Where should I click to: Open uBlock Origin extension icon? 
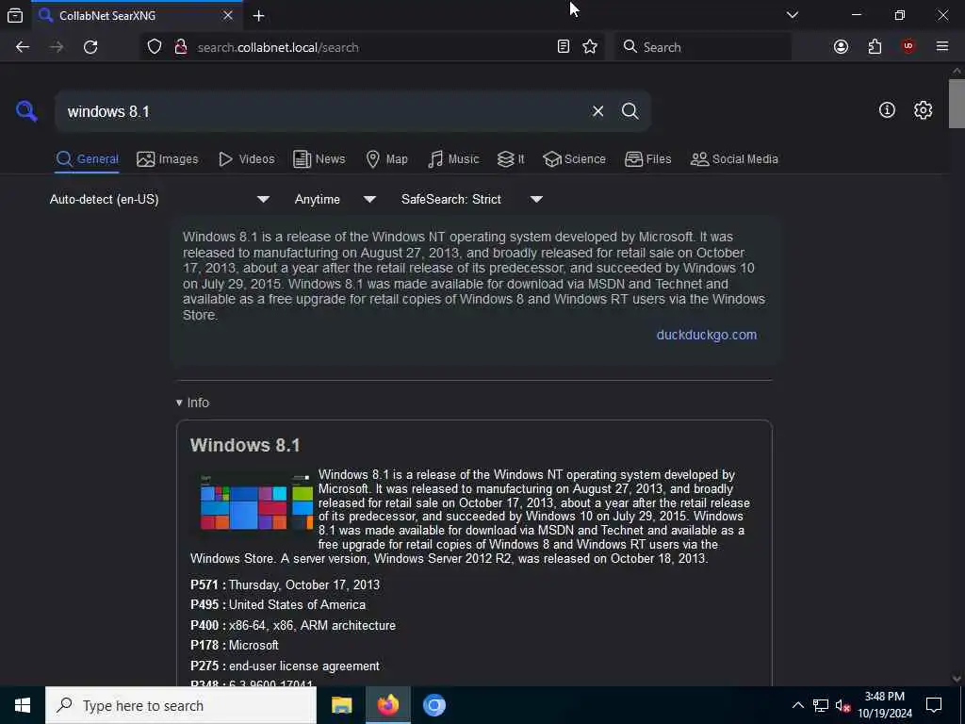[x=908, y=47]
